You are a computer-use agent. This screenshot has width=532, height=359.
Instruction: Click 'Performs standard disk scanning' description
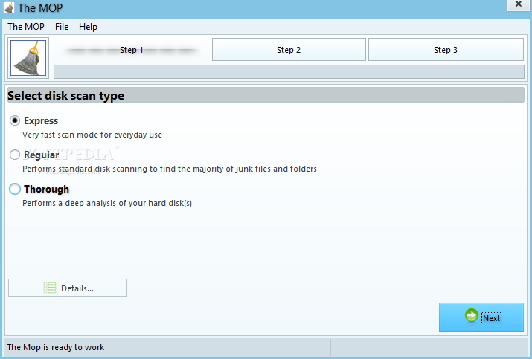pos(170,169)
